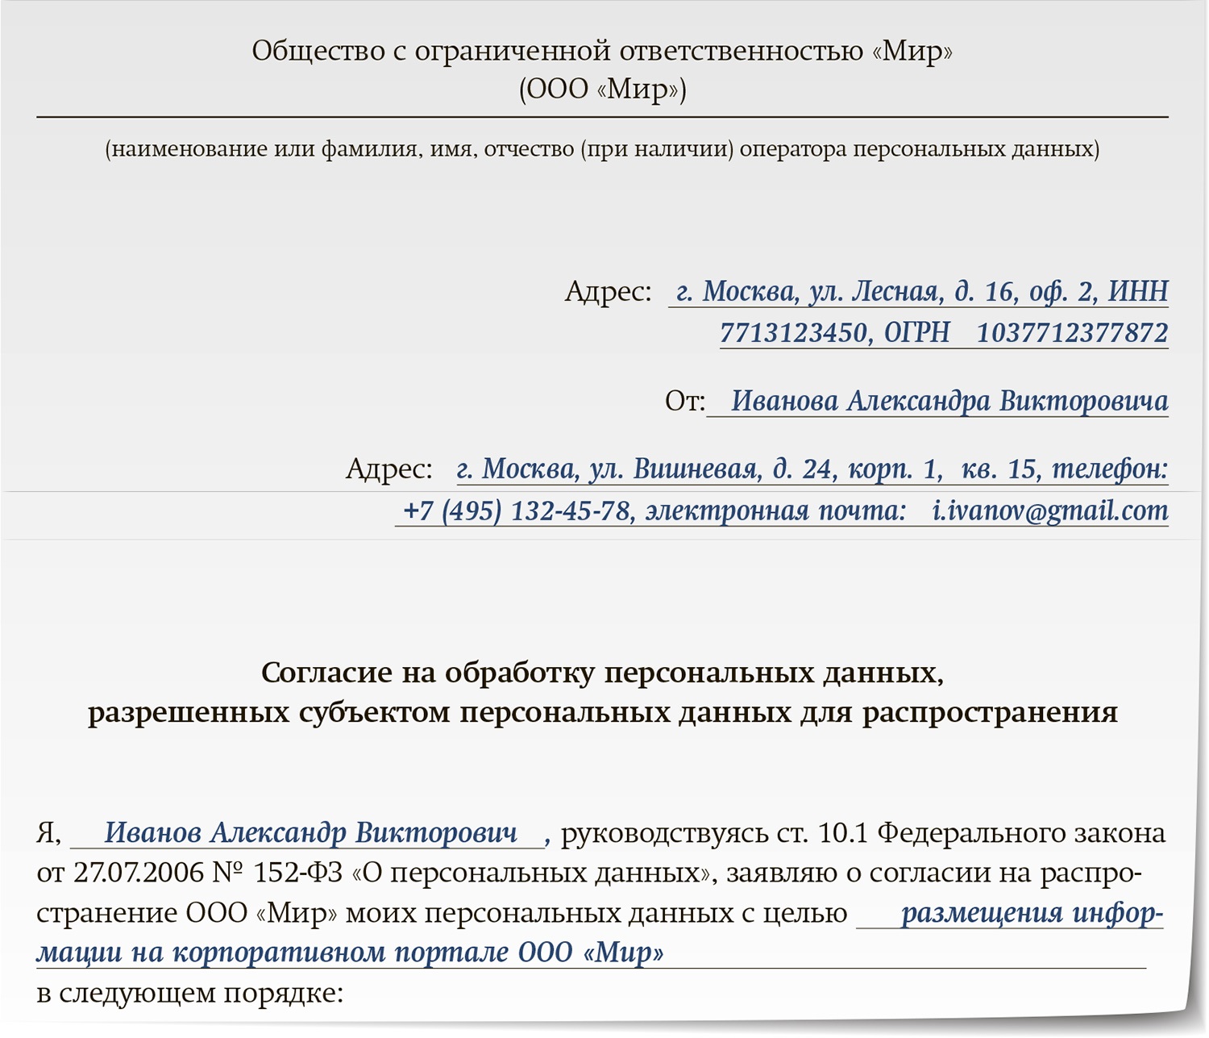Click the 'От:' label
Image resolution: width=1209 pixels, height=1038 pixels.
click(x=685, y=401)
